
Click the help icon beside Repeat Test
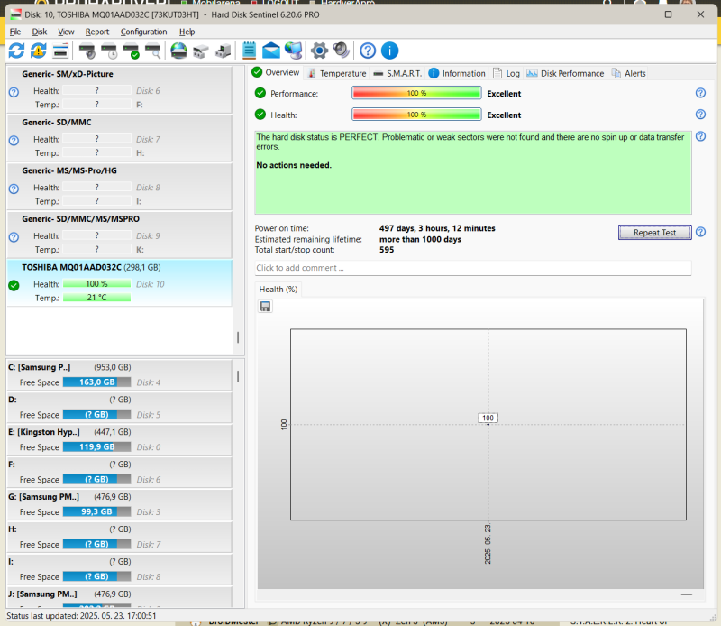click(x=700, y=232)
